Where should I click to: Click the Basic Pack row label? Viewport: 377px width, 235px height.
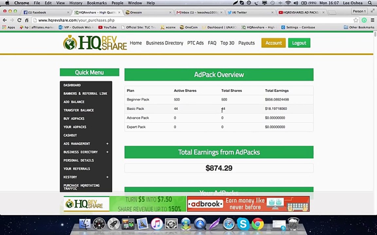tap(135, 109)
